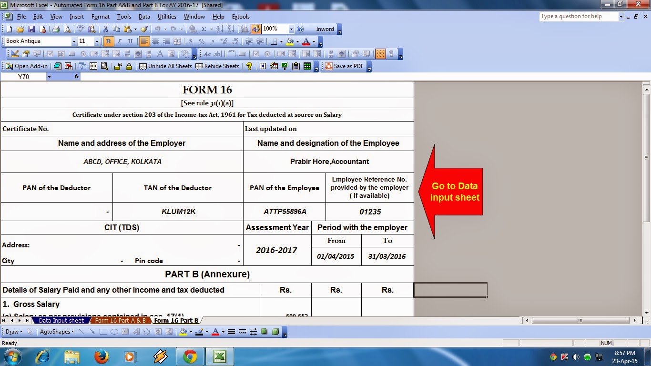Click the Open folder icon

(x=20, y=29)
